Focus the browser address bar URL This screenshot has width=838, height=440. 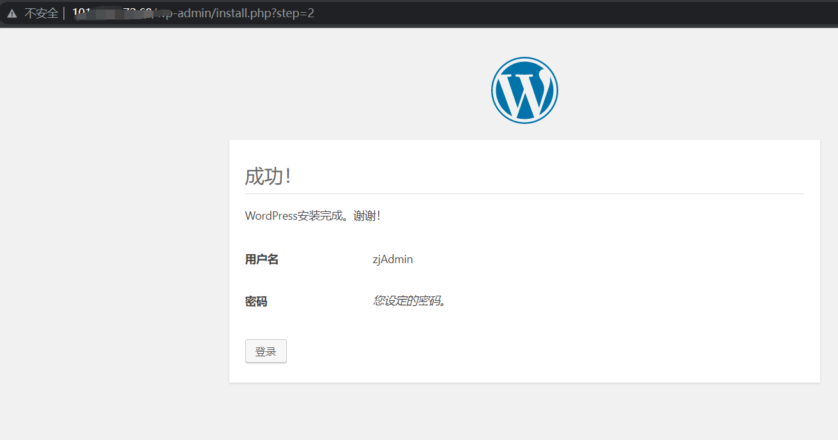[x=255, y=13]
